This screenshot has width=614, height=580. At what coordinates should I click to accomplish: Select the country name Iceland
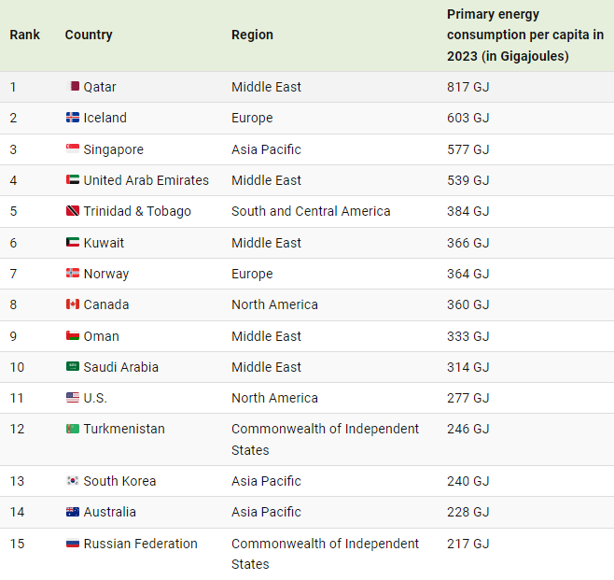point(105,118)
